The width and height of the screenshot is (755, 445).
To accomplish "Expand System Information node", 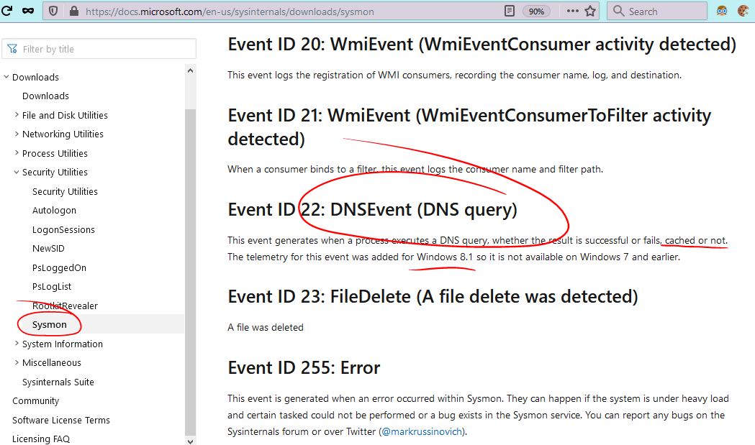I will 17,344.
